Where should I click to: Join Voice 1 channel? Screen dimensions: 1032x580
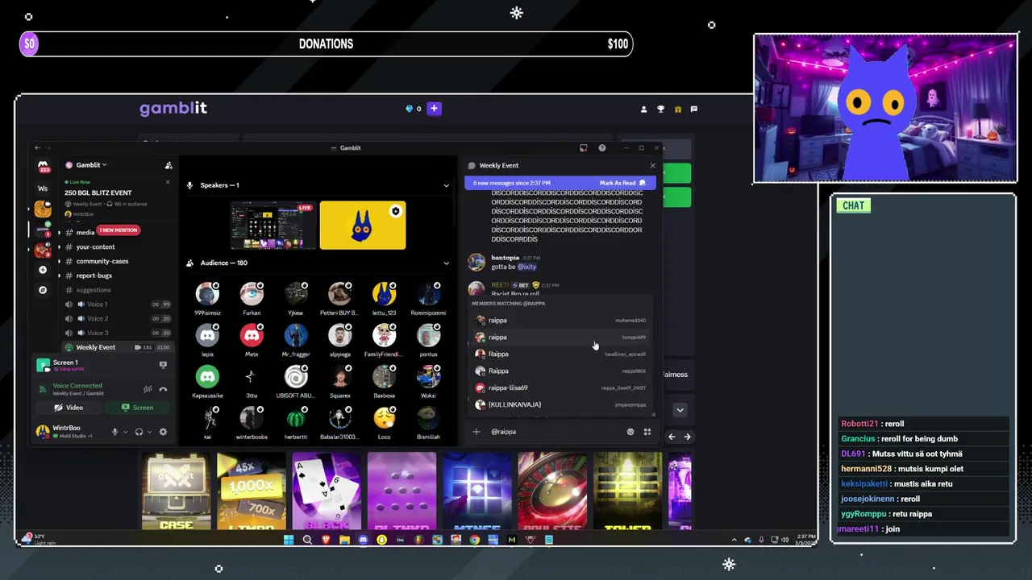click(119, 304)
